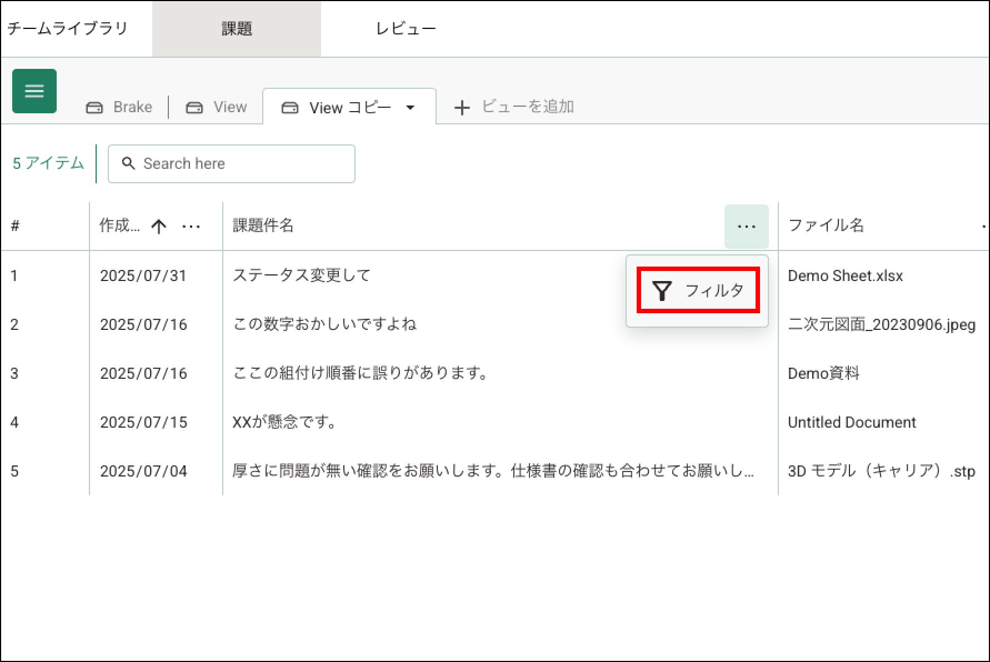Open three-dot menu in 課題件名 column header
This screenshot has width=990, height=662.
click(746, 226)
